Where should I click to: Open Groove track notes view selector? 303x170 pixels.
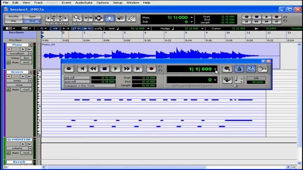(19, 81)
